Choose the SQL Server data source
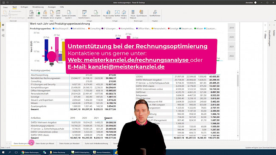276x155 pixels. point(52,14)
